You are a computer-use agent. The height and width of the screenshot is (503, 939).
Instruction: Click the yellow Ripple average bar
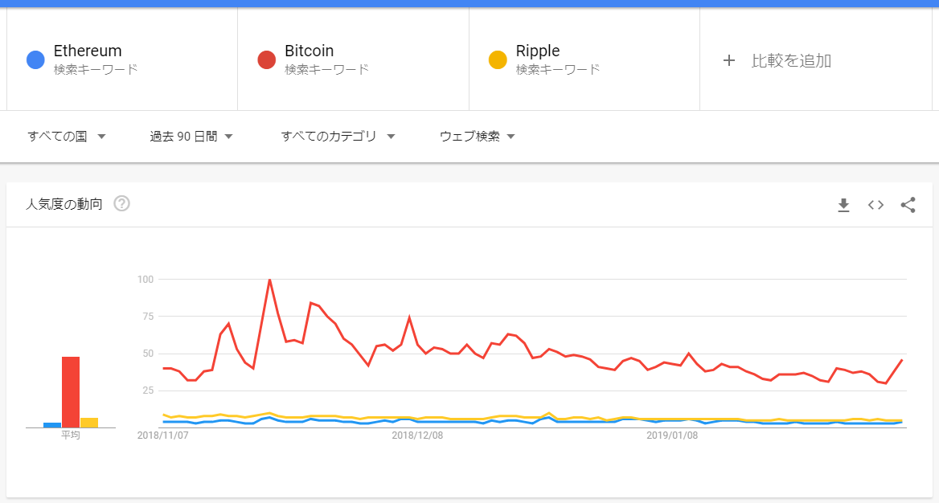(x=89, y=423)
